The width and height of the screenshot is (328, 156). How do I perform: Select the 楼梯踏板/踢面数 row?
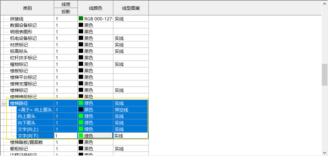pos(27,142)
